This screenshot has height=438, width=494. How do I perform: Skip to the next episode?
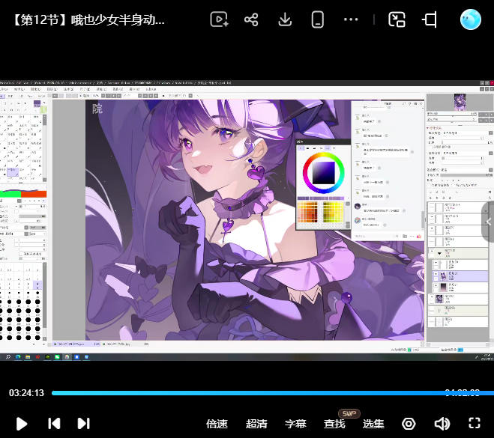coord(83,424)
